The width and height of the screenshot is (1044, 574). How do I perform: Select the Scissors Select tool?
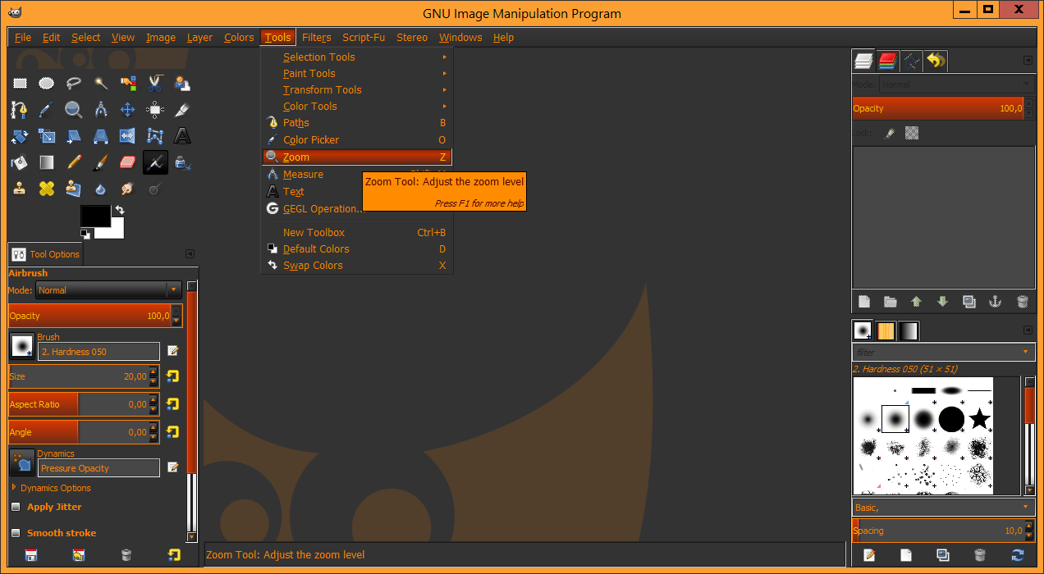point(155,83)
